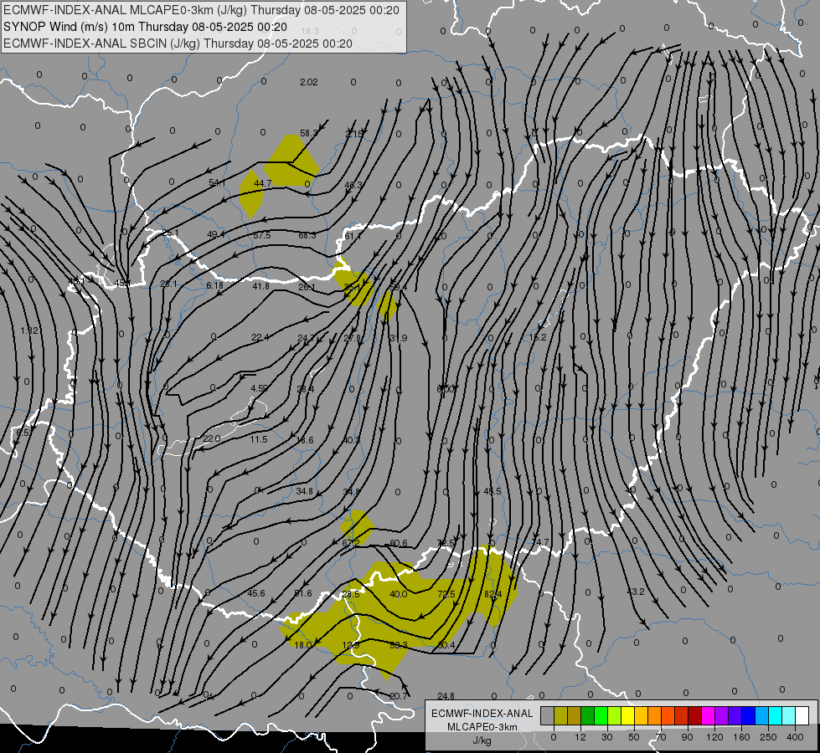820x753 pixels.
Task: Click the map value '41.8'
Action: [x=260, y=286]
